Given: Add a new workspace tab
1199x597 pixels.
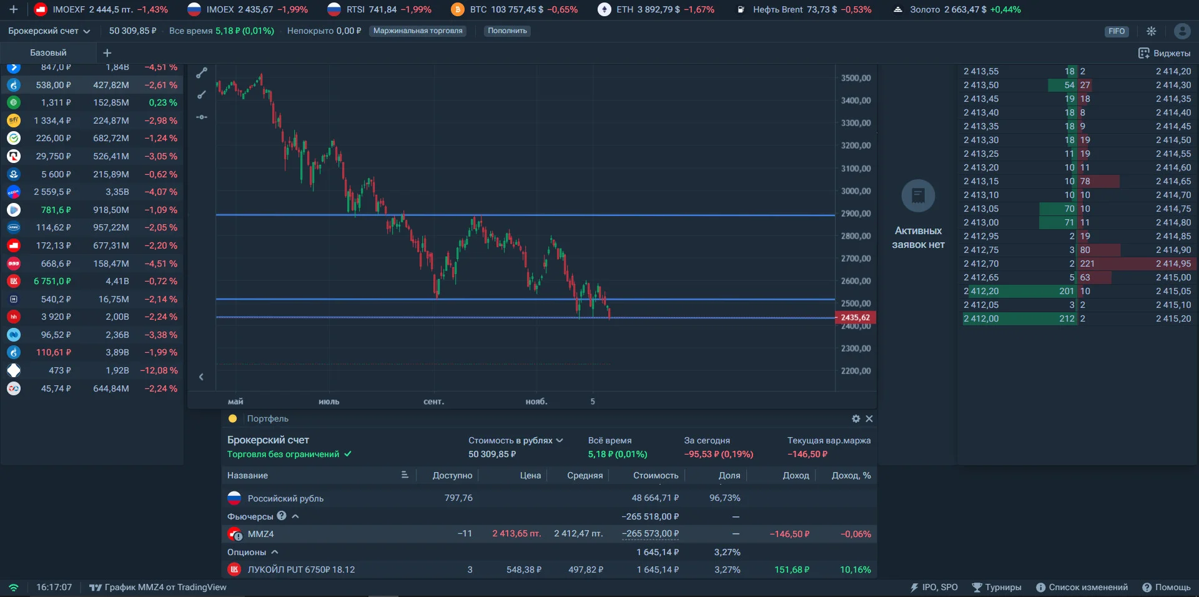Looking at the screenshot, I should coord(107,52).
